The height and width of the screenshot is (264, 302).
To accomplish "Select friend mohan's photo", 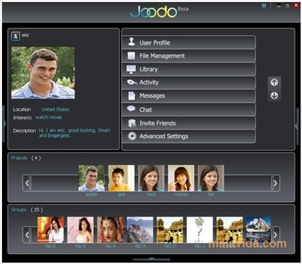I will 181,178.
